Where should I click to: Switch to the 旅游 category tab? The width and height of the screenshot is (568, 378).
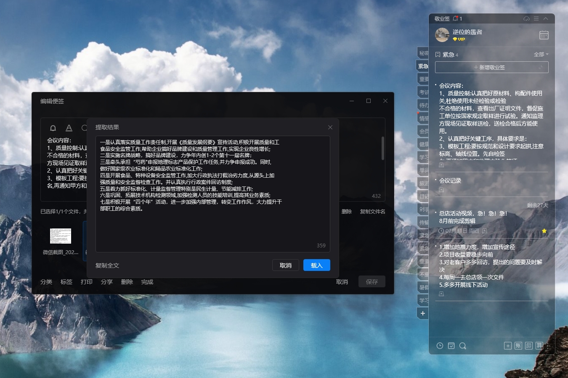click(x=423, y=183)
